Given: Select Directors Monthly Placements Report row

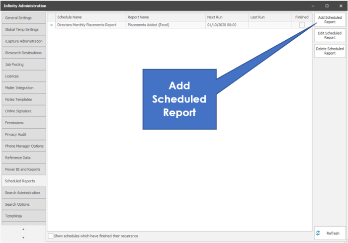Looking at the screenshot, I should click(90, 25).
